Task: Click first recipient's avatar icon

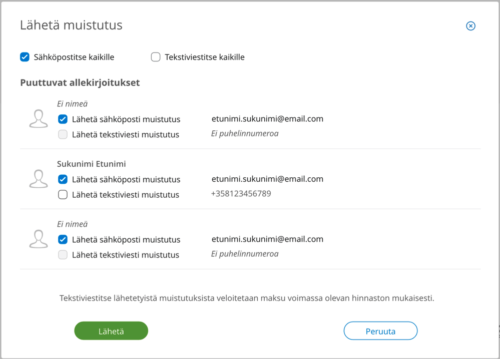Action: [x=39, y=119]
